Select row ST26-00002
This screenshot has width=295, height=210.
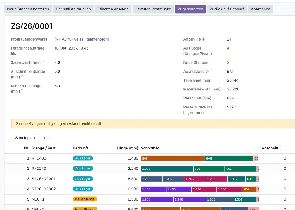(x=150, y=189)
